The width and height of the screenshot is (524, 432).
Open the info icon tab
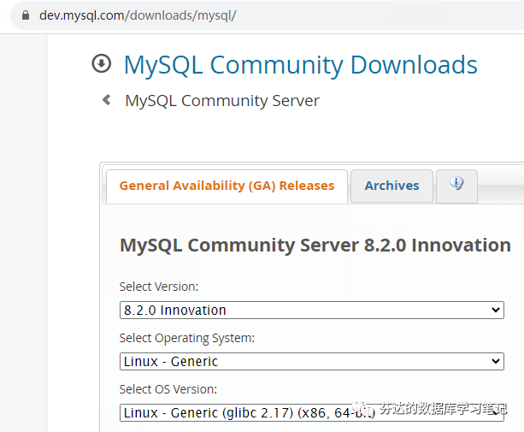click(456, 184)
